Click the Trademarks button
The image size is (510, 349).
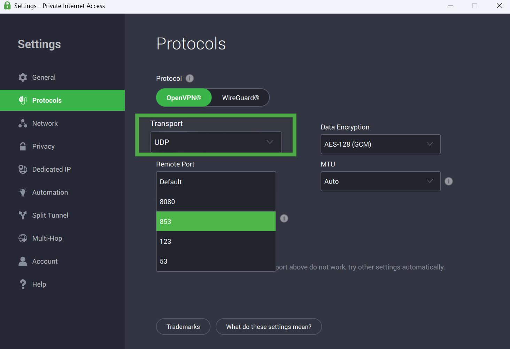click(x=183, y=327)
